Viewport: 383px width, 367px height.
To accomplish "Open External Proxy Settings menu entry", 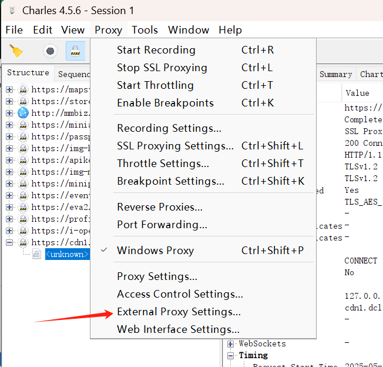I will 179,312.
